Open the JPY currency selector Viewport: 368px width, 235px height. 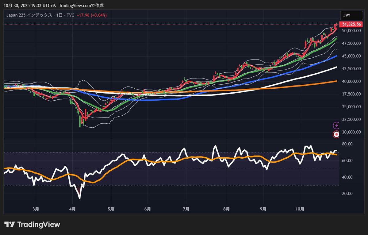coord(351,15)
